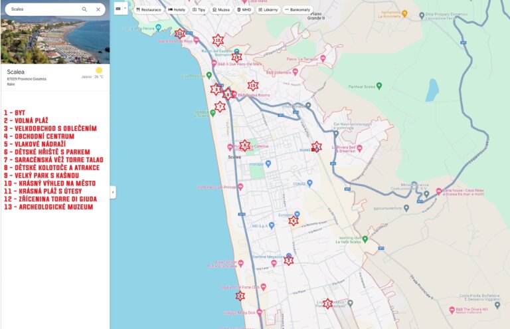Viewport: 510px width, 329px height.
Task: Show MHD public transport filter
Action: click(244, 10)
